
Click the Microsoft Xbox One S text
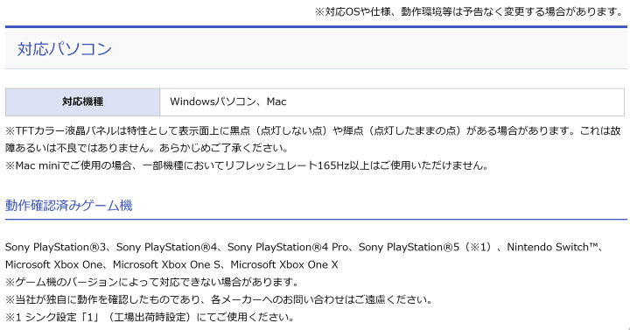tap(166, 265)
